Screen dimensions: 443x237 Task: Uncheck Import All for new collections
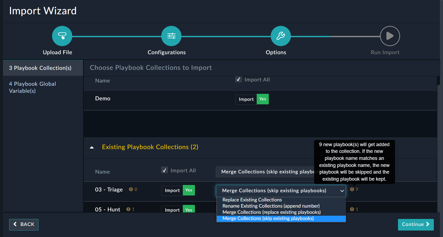coord(239,80)
